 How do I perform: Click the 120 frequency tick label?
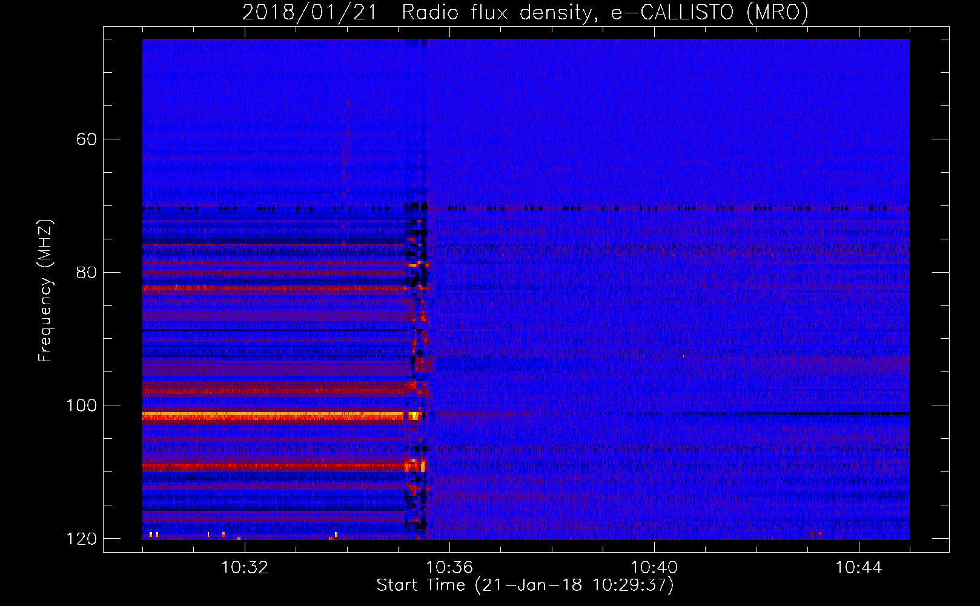(x=82, y=539)
